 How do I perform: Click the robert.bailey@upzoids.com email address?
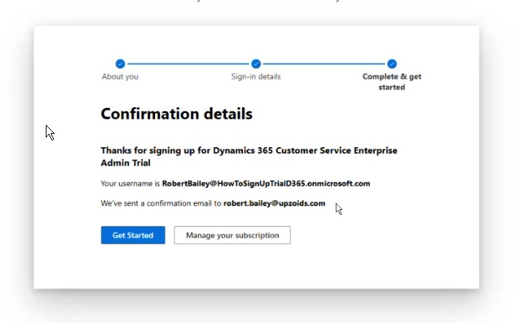pyautogui.click(x=274, y=203)
